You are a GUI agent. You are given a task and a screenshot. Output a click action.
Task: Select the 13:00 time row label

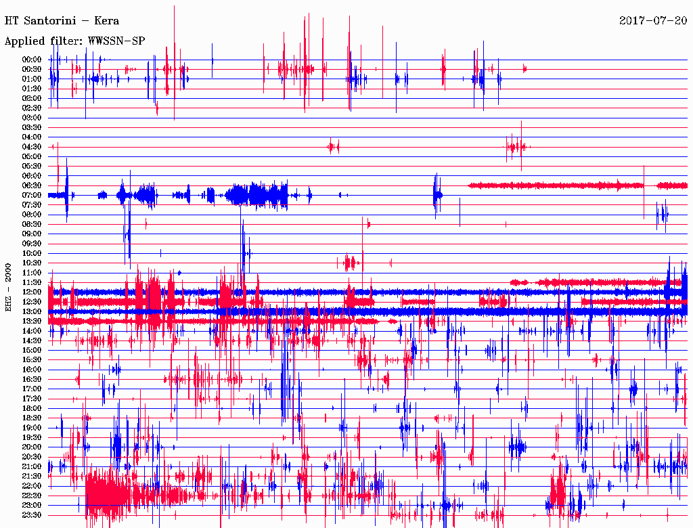[32, 311]
